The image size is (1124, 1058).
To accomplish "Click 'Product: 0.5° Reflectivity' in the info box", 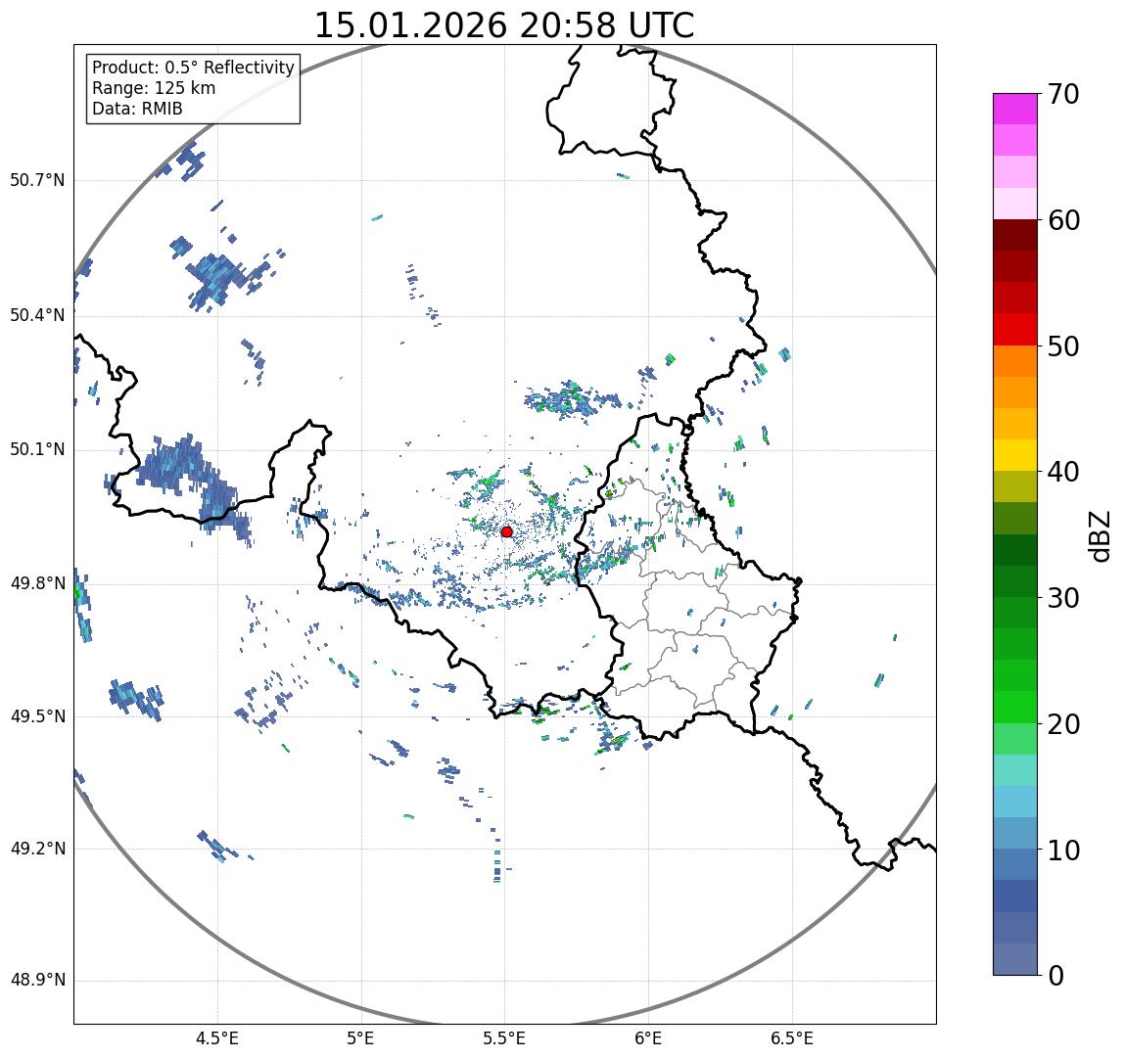I will point(194,68).
